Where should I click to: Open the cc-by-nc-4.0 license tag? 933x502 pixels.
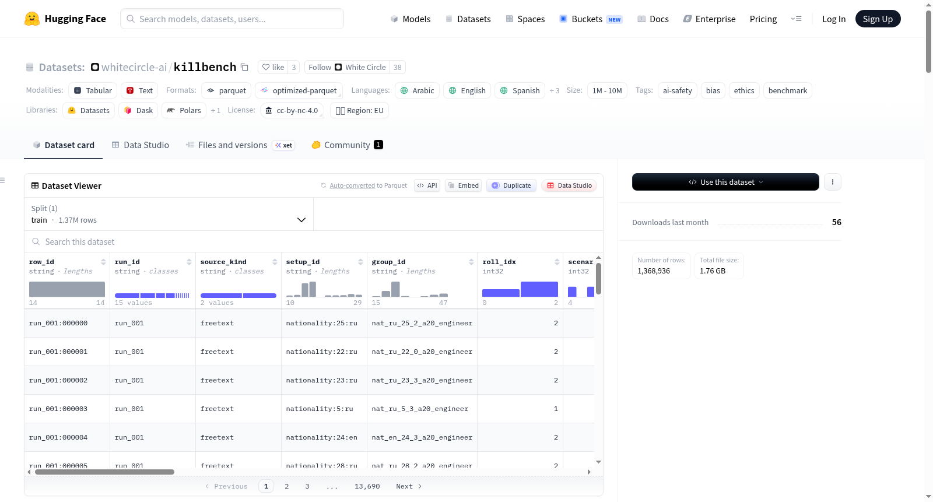pyautogui.click(x=292, y=110)
